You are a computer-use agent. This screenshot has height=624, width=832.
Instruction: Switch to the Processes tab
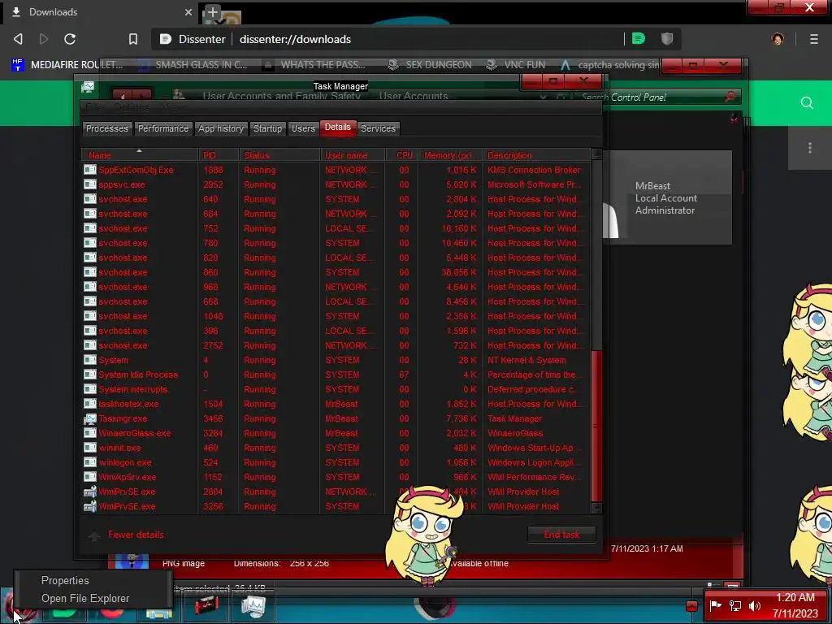[107, 128]
